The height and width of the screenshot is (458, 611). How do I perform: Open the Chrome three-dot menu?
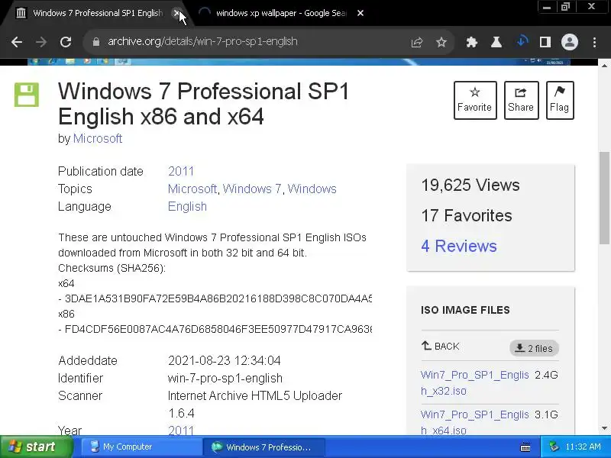[594, 42]
